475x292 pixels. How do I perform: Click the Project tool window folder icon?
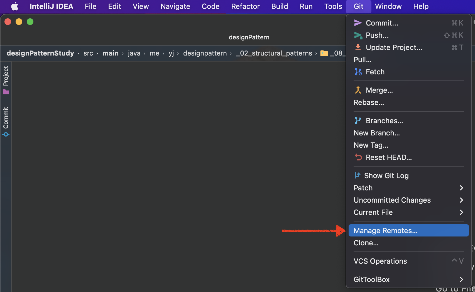(x=6, y=92)
